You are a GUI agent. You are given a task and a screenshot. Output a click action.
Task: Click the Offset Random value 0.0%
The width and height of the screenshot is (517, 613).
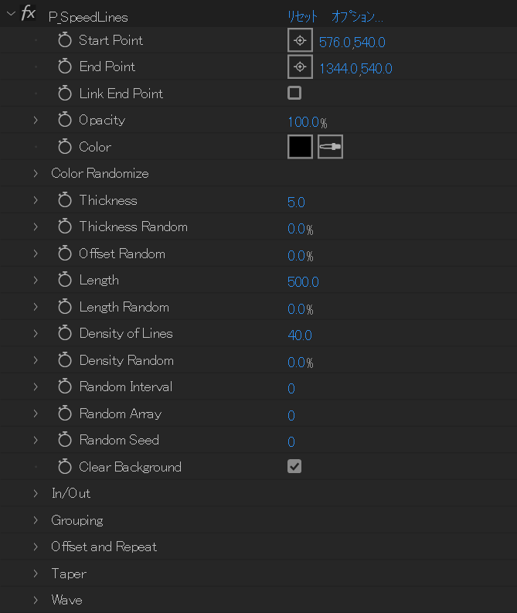click(301, 256)
